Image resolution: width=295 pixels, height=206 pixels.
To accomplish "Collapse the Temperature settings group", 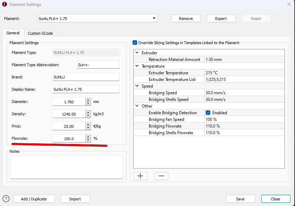I will click(137, 66).
